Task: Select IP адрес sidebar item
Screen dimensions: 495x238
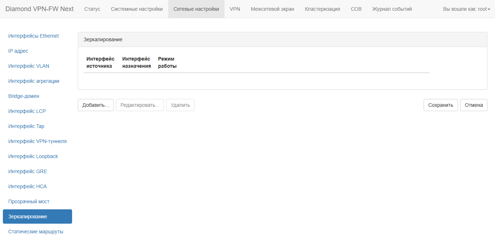Action: coord(18,51)
